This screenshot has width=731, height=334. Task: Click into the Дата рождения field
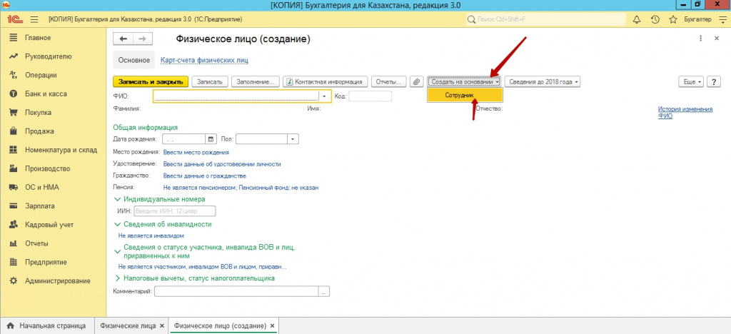coord(184,139)
